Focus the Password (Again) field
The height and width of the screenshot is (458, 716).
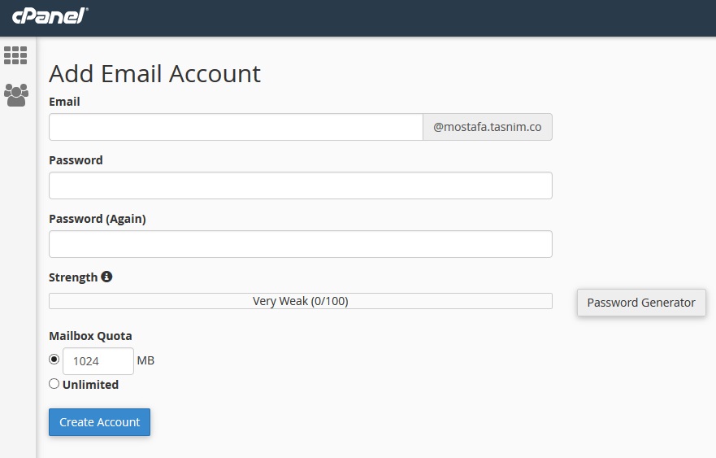pos(300,244)
